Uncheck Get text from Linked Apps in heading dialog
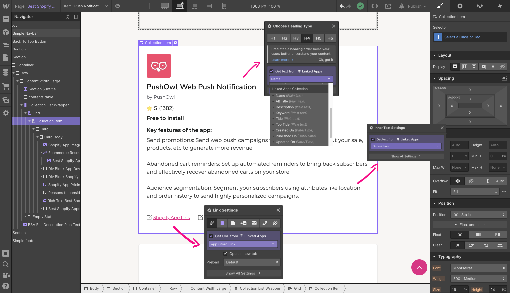This screenshot has height=293, width=510. point(271,71)
